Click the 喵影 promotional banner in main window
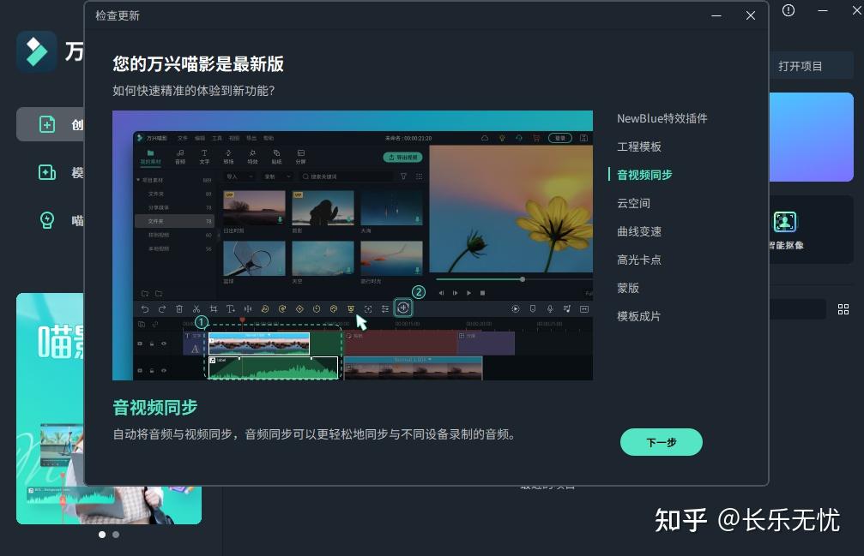The height and width of the screenshot is (556, 864). [51, 408]
